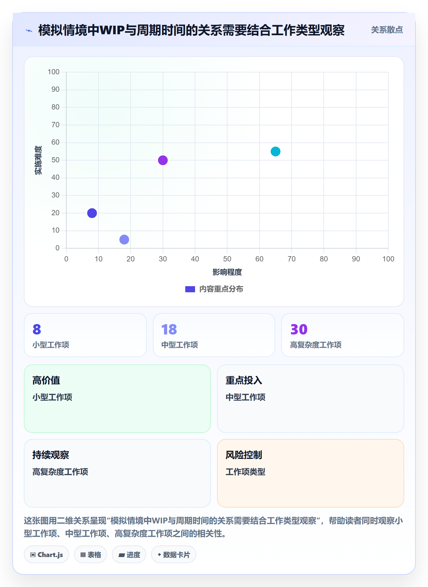This screenshot has height=587, width=428.
Task: Select the orange 风险控制 quadrant card
Action: pos(311,473)
